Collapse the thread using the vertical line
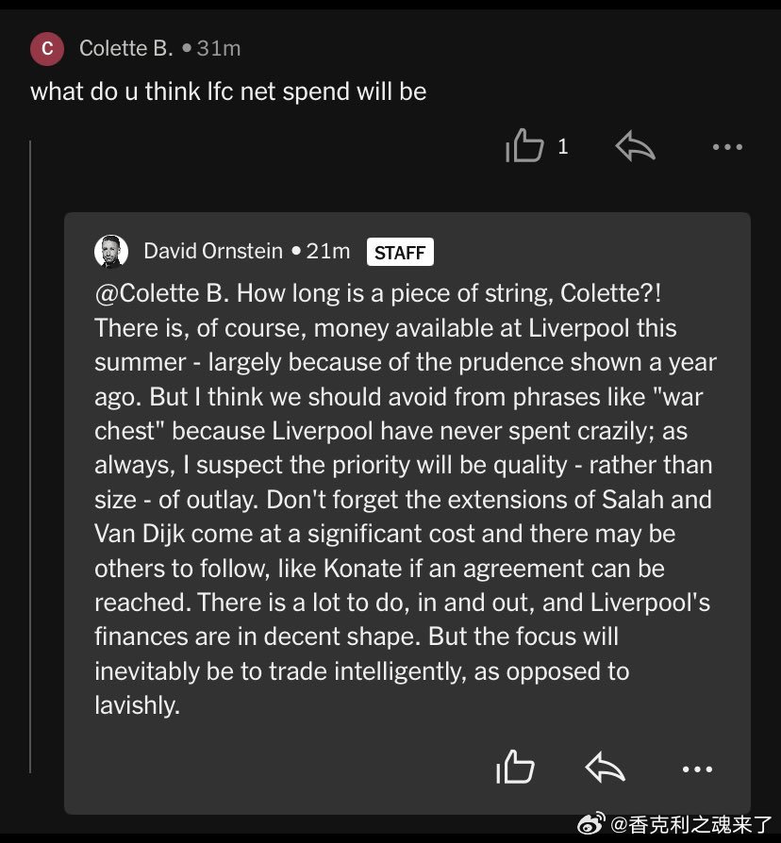The image size is (781, 843). pos(31,453)
